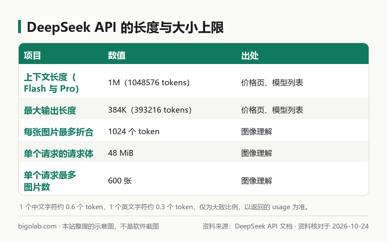Click '价格页、模型列表' in the 最大输出长度 row
The height and width of the screenshot is (242, 387).
pos(272,110)
